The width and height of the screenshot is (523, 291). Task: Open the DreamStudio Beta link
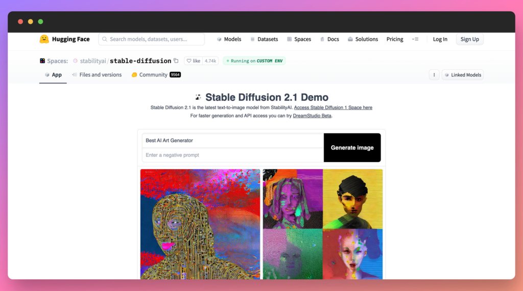click(x=312, y=116)
